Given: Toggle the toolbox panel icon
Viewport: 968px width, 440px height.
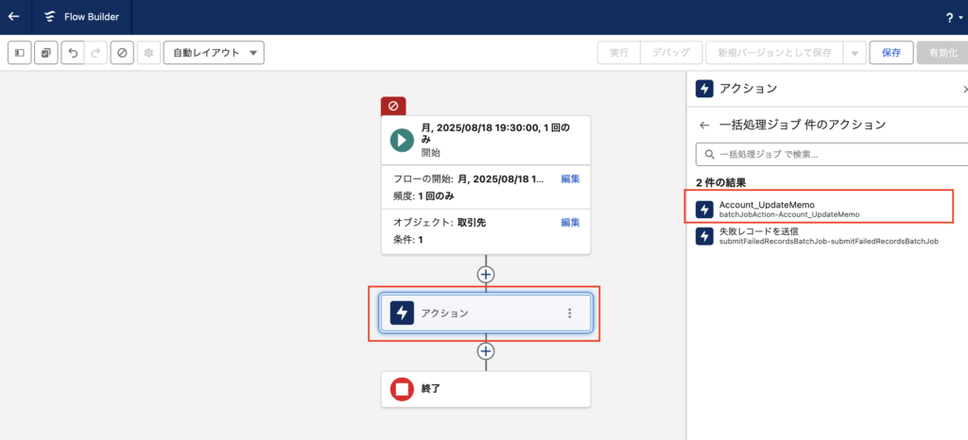Looking at the screenshot, I should (20, 53).
